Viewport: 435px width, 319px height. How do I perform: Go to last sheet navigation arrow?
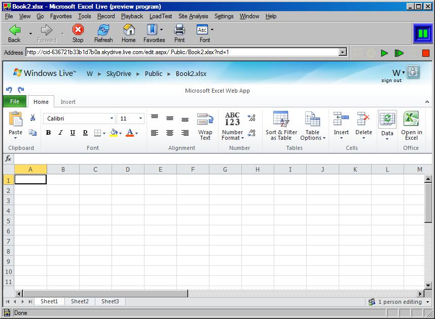click(30, 302)
